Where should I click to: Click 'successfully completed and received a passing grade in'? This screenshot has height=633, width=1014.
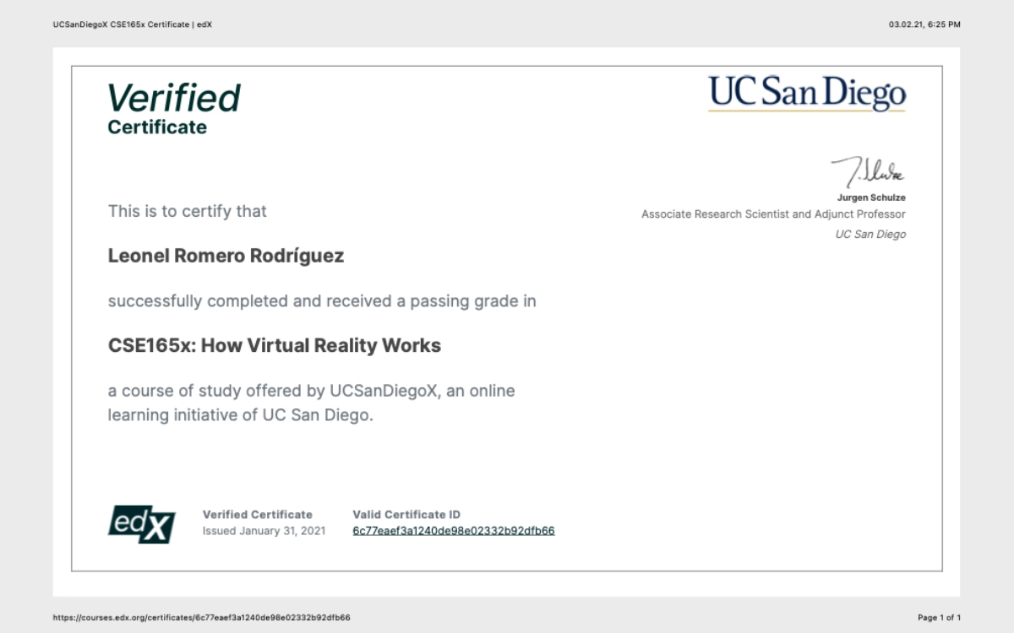322,301
